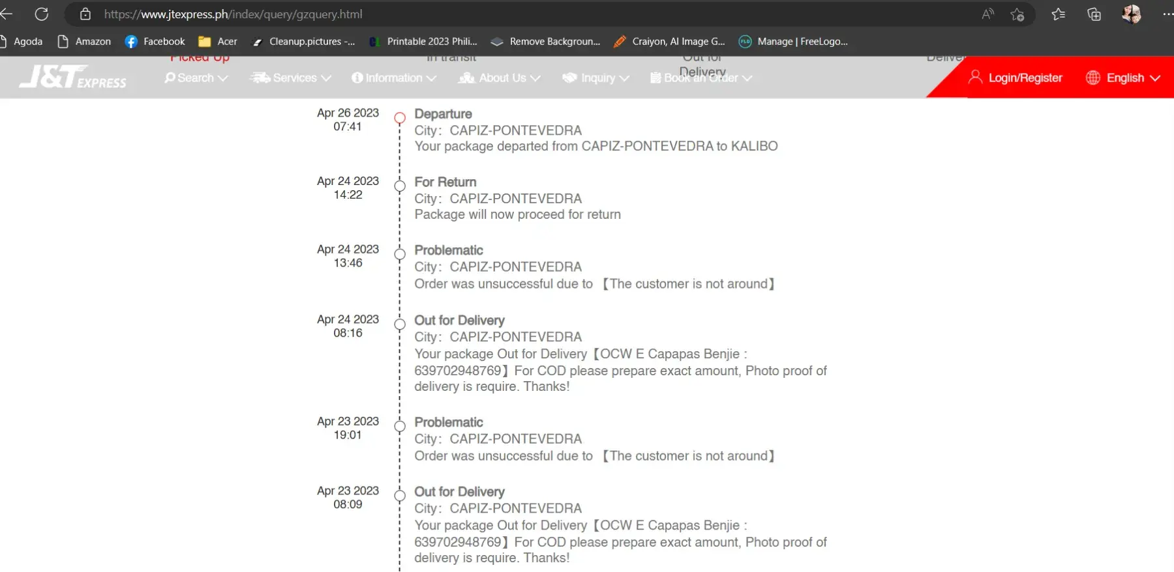Click the Departure timeline marker
The image size is (1174, 572).
(400, 118)
